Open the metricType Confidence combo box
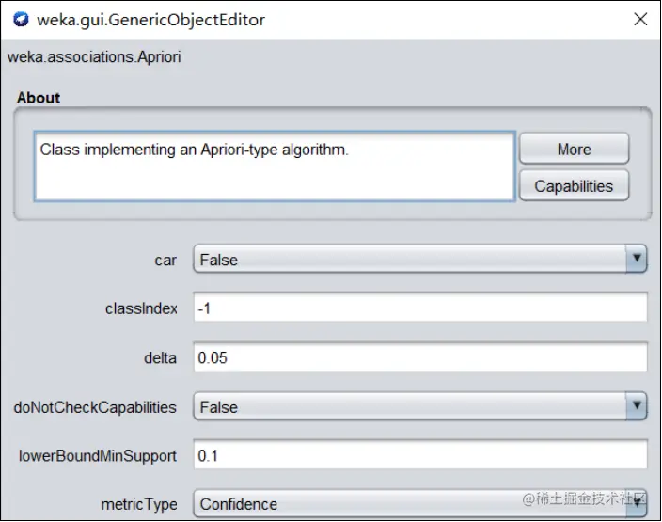This screenshot has width=662, height=522. pos(410,504)
